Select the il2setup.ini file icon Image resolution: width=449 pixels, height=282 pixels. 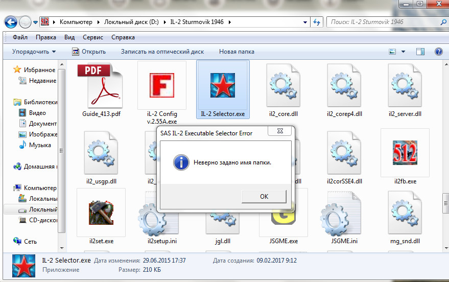pyautogui.click(x=158, y=214)
